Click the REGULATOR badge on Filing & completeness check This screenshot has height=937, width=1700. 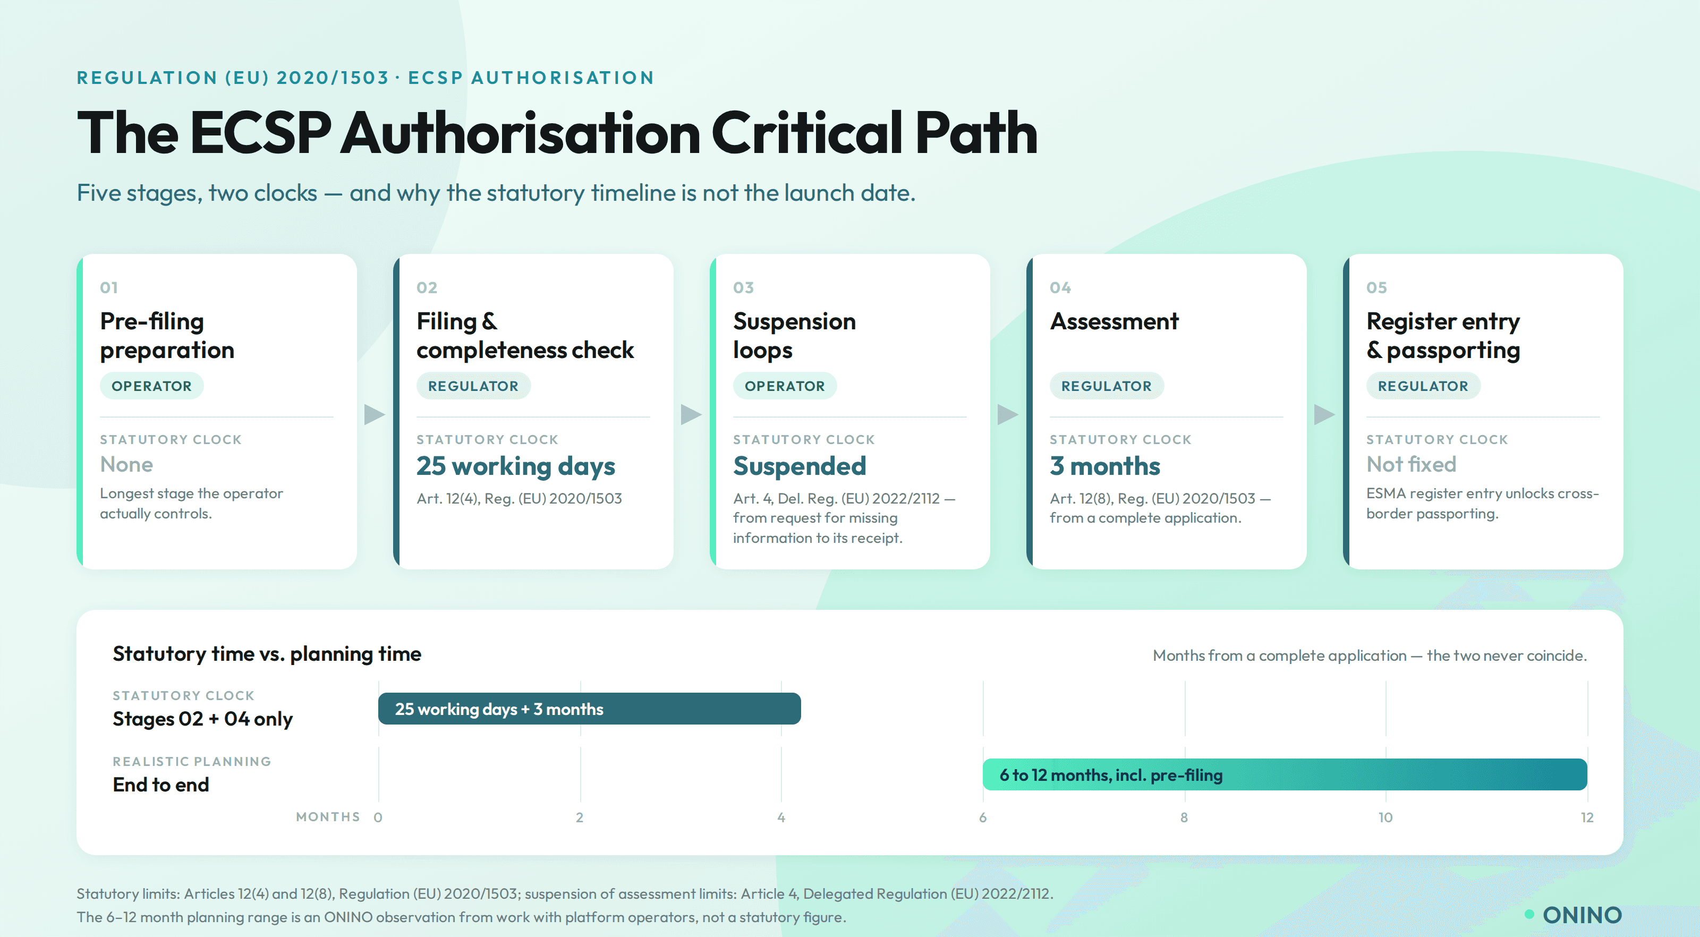click(x=473, y=386)
